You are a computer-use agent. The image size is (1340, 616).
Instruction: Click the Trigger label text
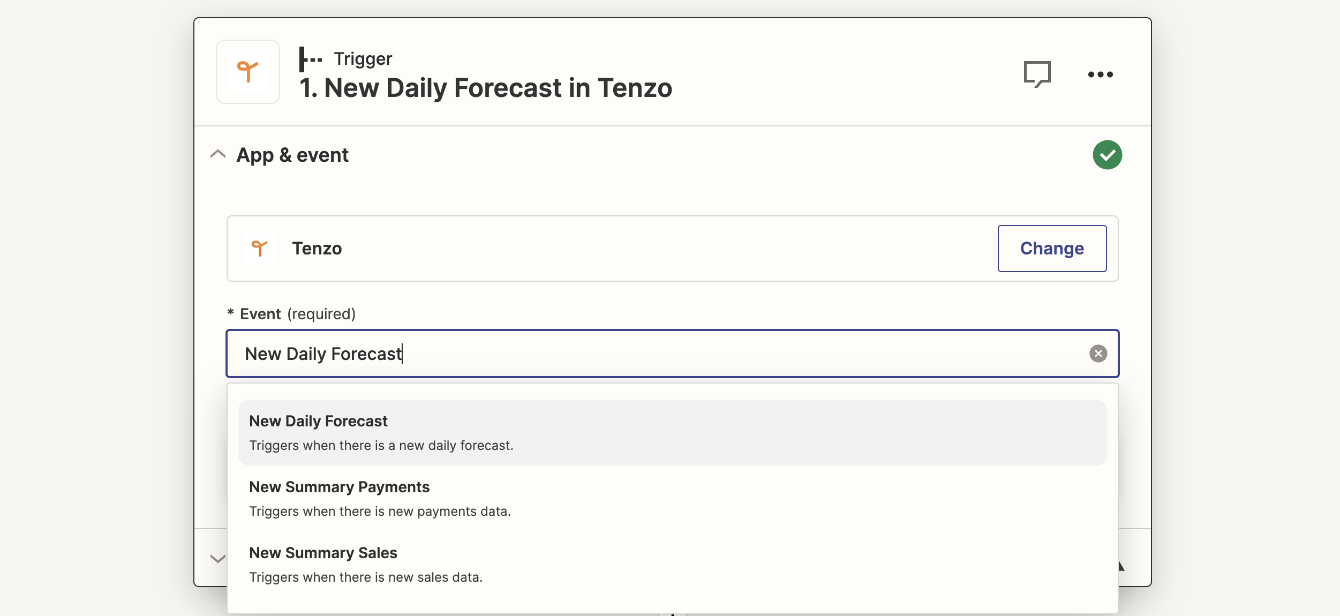363,58
